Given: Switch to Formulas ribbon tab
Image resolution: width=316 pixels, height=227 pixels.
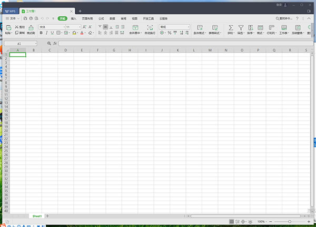Looking at the screenshot, I should tap(101, 18).
